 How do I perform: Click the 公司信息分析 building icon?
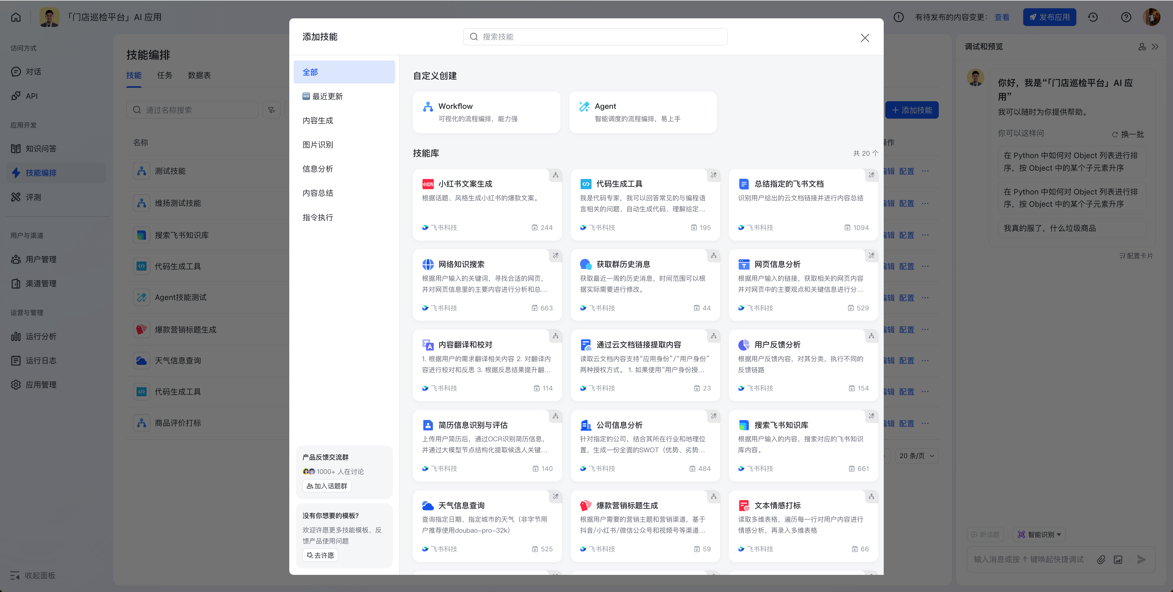click(x=586, y=425)
